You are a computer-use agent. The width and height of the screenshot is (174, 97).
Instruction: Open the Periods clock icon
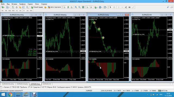(100, 7)
